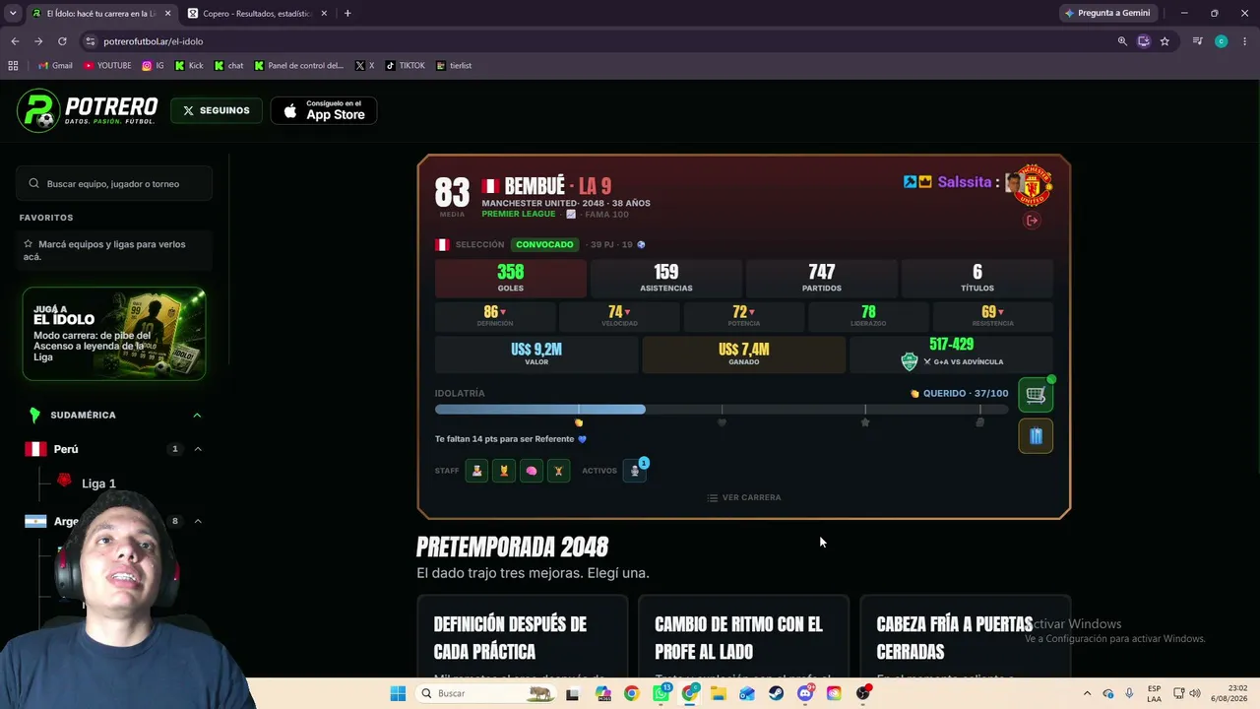Open the Gmail bookmark
The height and width of the screenshot is (709, 1260).
(55, 66)
